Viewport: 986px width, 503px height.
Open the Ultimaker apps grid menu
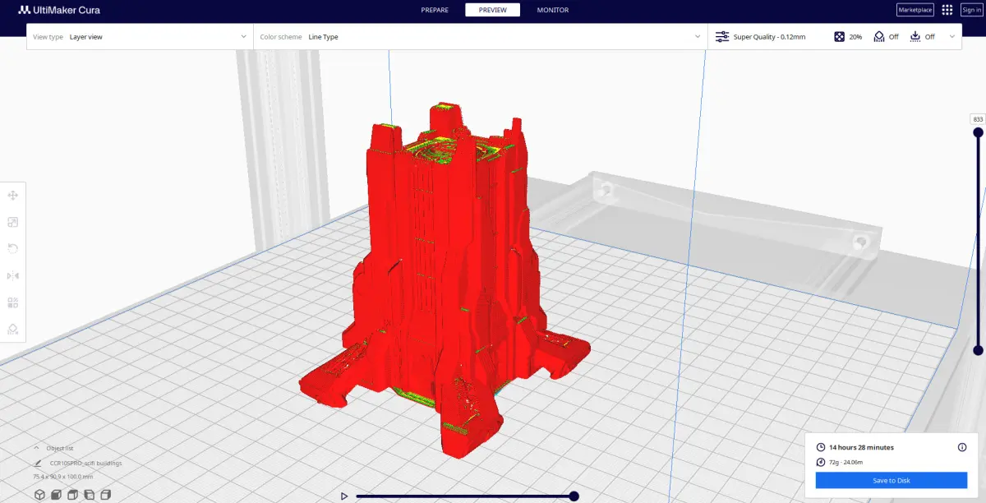pos(947,10)
